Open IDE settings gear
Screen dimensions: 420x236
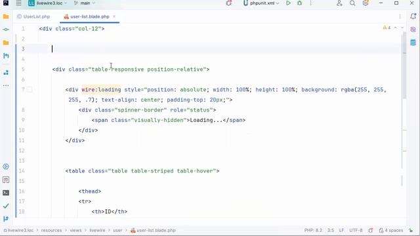pos(366,3)
